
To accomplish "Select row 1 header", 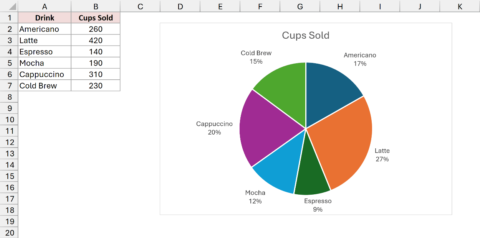I will (x=9, y=18).
